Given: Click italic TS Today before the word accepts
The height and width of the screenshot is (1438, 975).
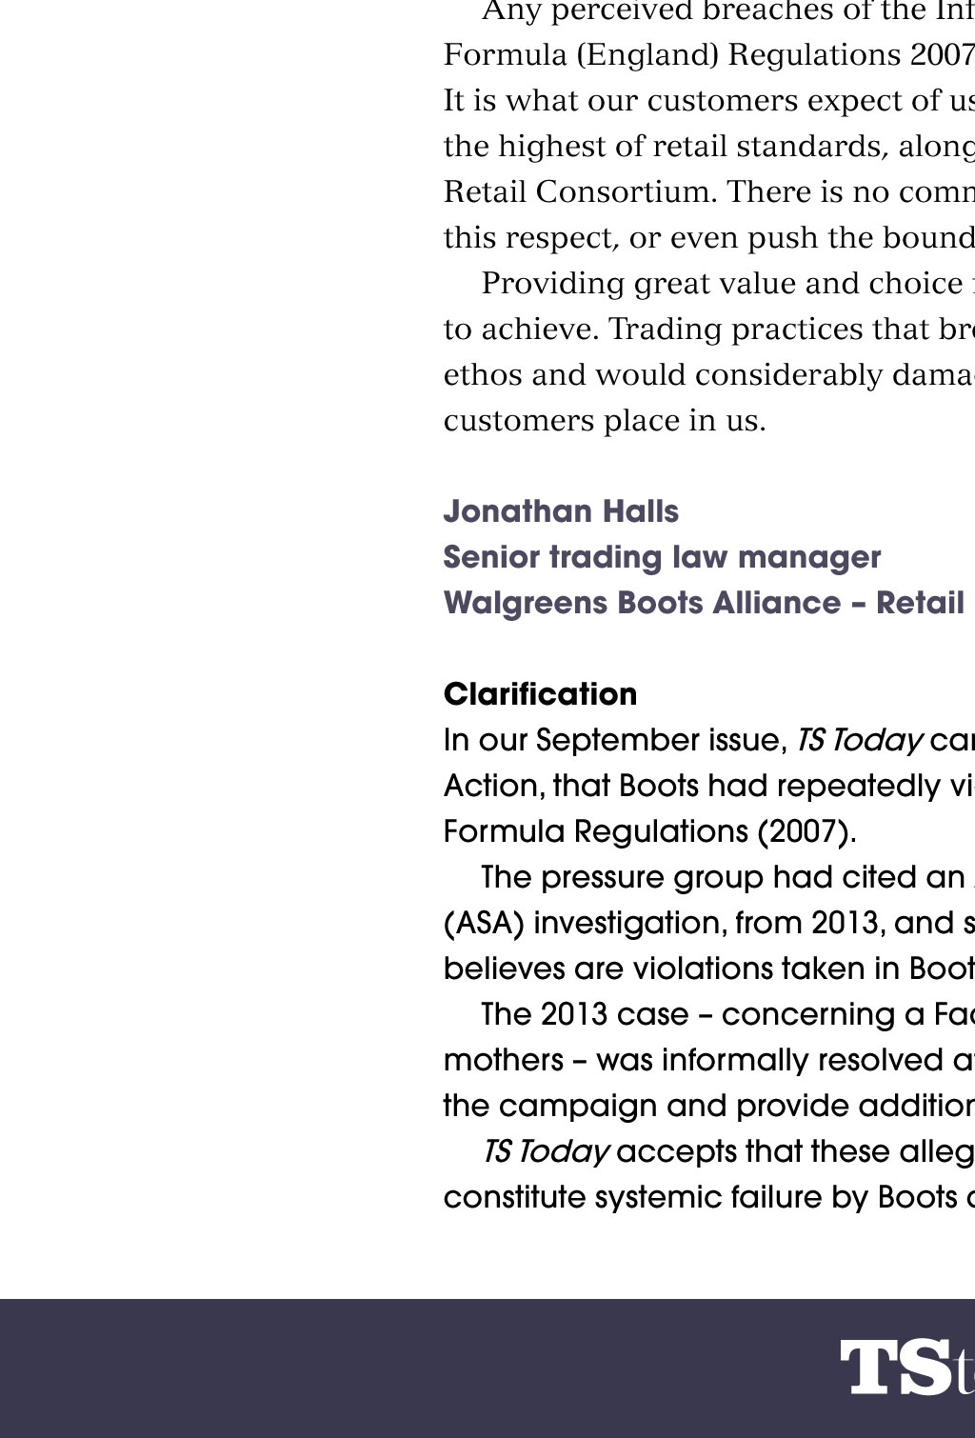Looking at the screenshot, I should [546, 1151].
